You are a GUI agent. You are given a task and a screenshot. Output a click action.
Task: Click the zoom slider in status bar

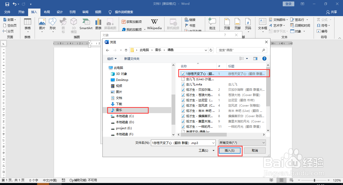point(314,180)
